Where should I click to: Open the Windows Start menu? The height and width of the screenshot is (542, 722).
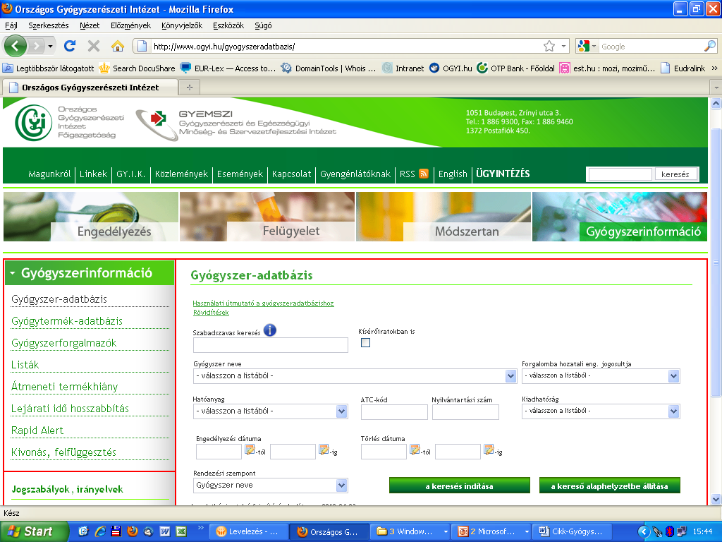[x=33, y=531]
